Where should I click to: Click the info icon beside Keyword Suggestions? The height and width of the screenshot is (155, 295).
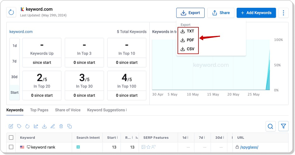[126, 110]
